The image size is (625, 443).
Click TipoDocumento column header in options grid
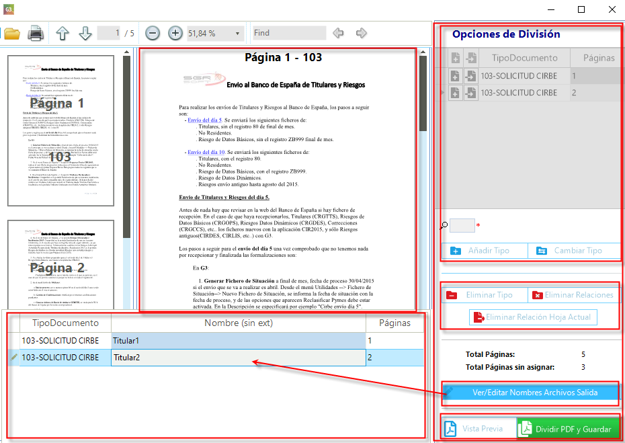[x=525, y=58]
